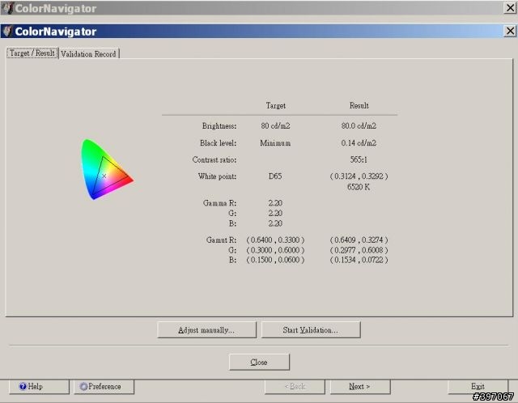This screenshot has width=518, height=403.
Task: Select the Target / Result tab
Action: point(32,53)
